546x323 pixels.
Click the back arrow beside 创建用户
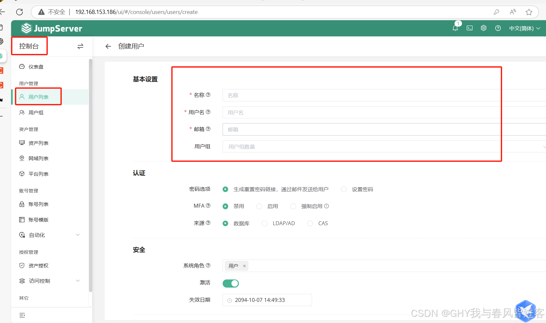click(x=108, y=46)
